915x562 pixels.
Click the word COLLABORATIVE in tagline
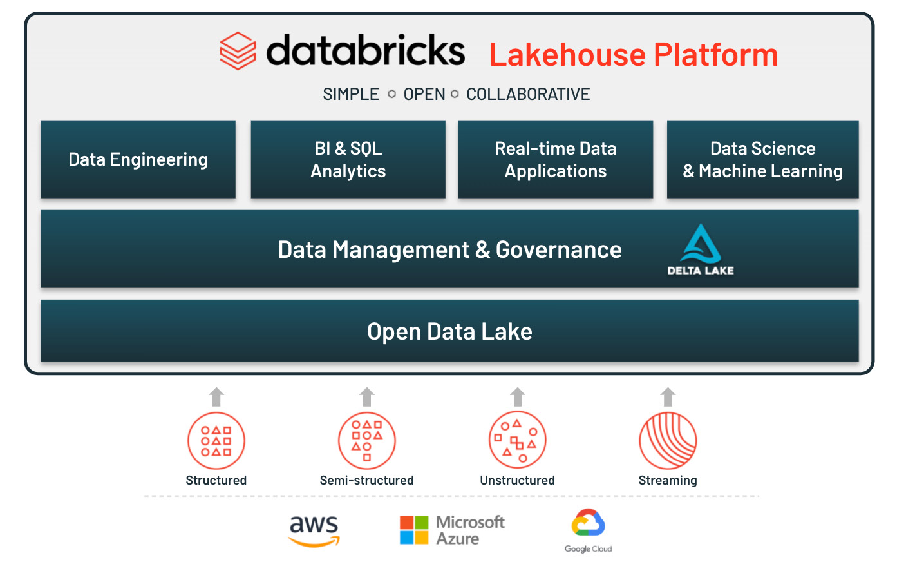click(528, 94)
